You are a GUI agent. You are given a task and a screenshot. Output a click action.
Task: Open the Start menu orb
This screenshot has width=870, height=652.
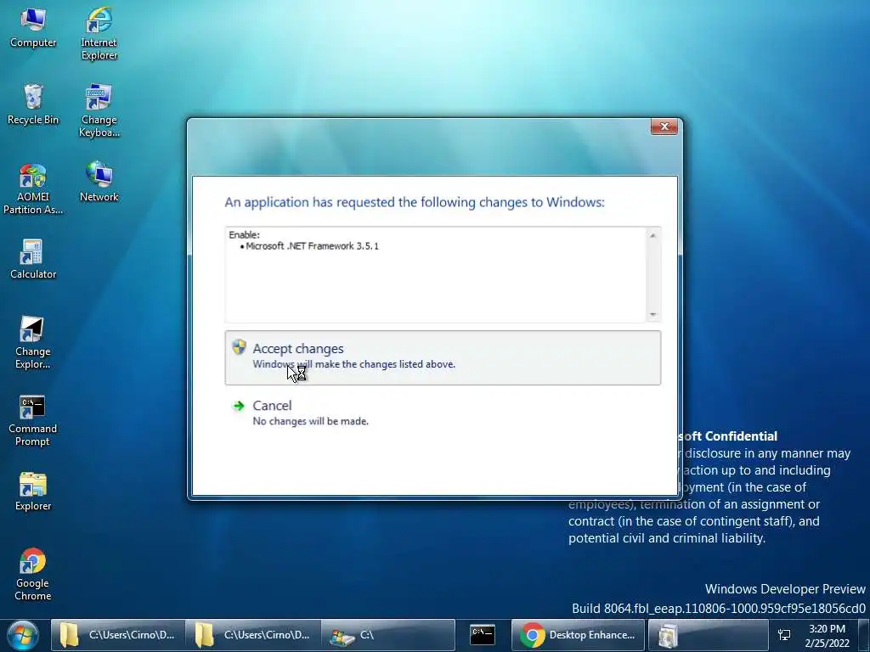click(x=23, y=635)
